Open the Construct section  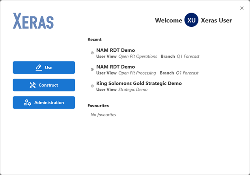tap(44, 85)
